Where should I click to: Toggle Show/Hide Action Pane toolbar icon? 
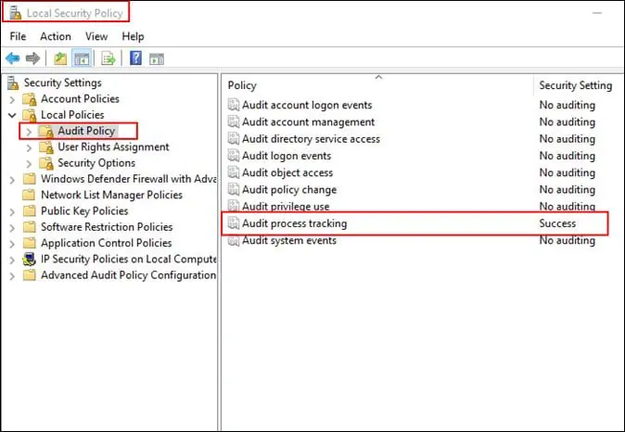(x=156, y=58)
